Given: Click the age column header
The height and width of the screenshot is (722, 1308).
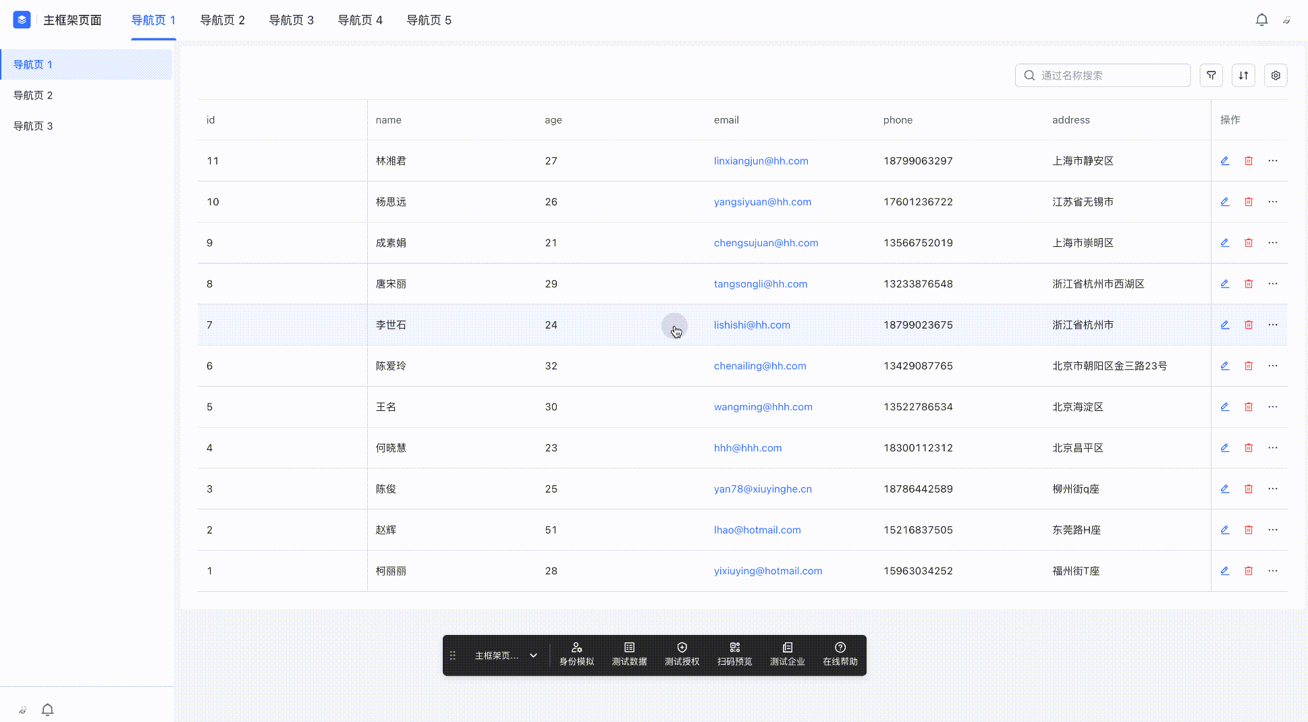Looking at the screenshot, I should [x=553, y=120].
